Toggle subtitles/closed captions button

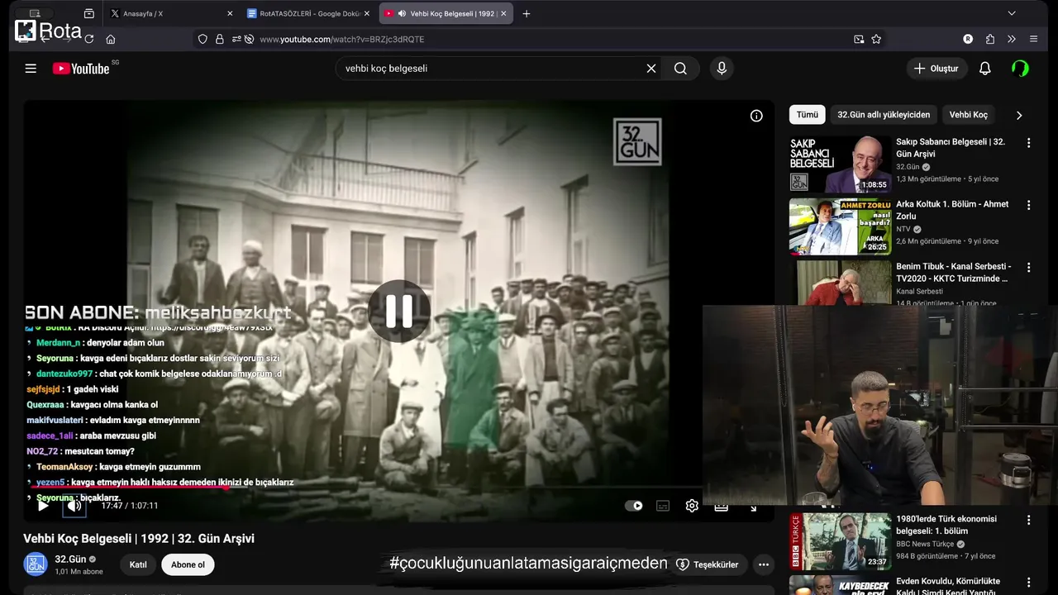click(663, 506)
